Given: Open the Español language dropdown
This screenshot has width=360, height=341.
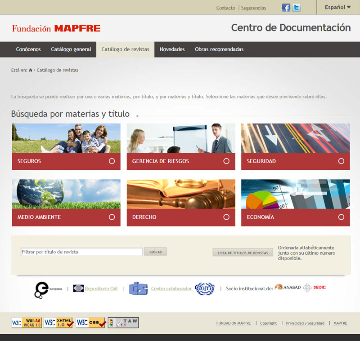Looking at the screenshot, I should coord(338,7).
